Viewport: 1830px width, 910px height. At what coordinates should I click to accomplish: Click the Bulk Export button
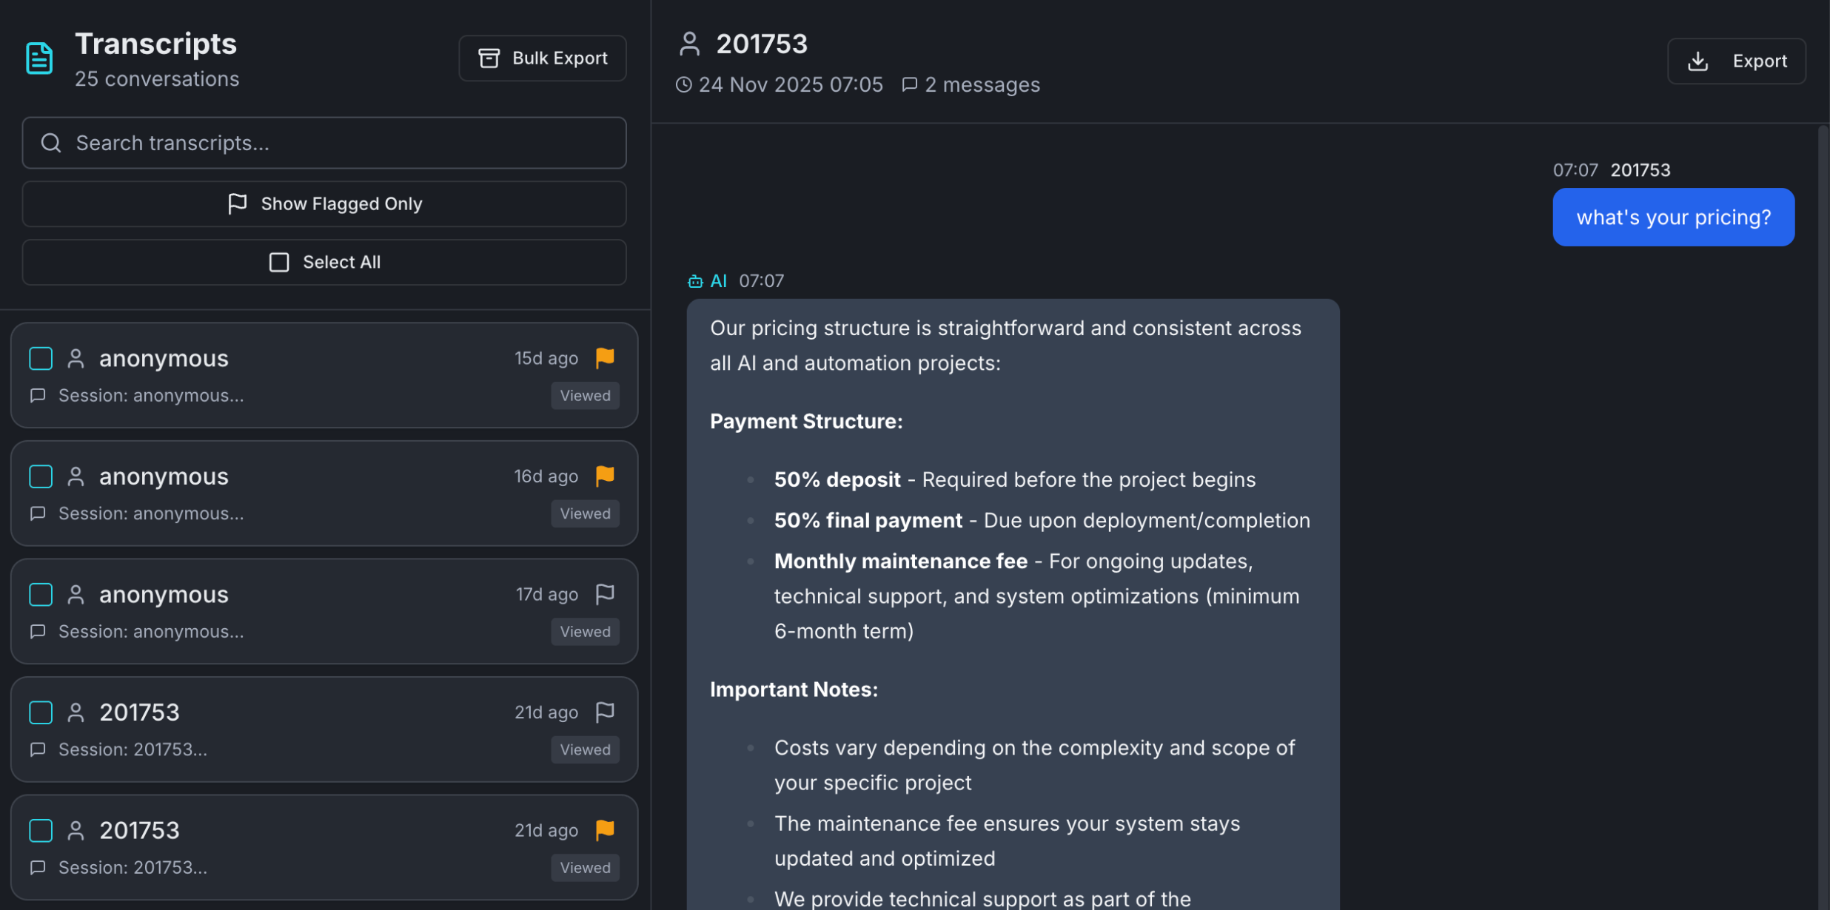coord(542,58)
